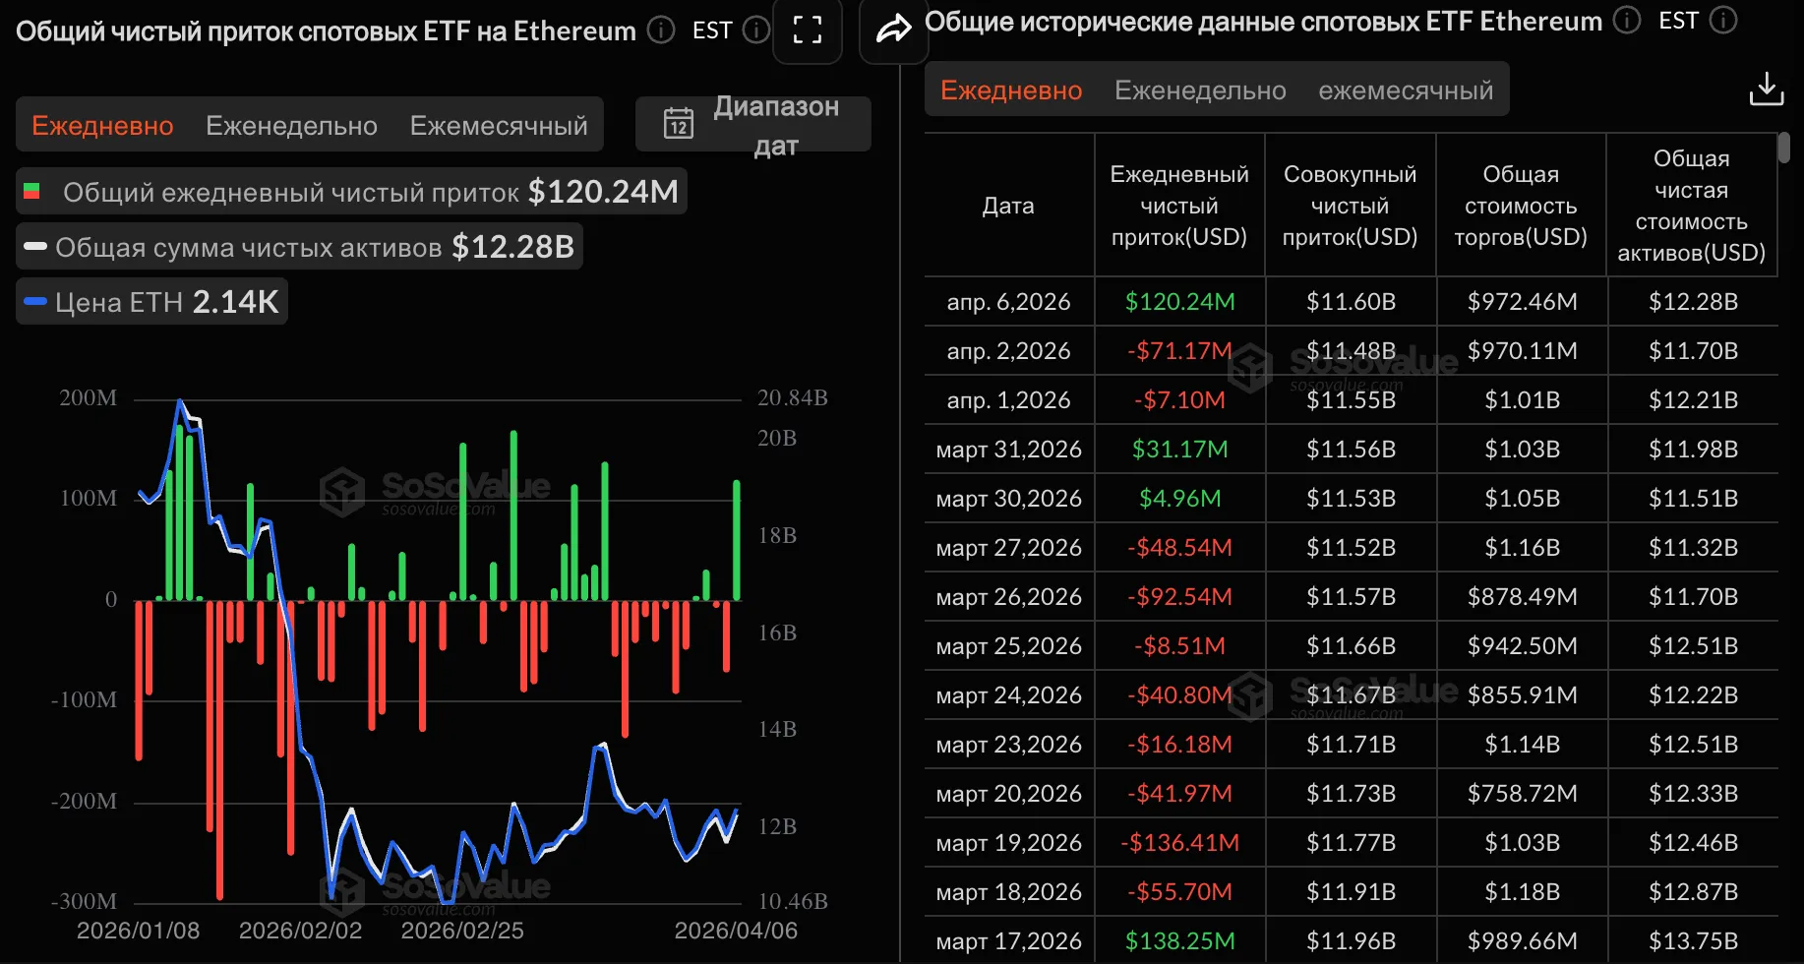Switch chart to Еженедельно view
The image size is (1804, 964).
(x=291, y=126)
